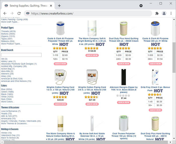Close the Sewing Supplies tab

point(51,6)
